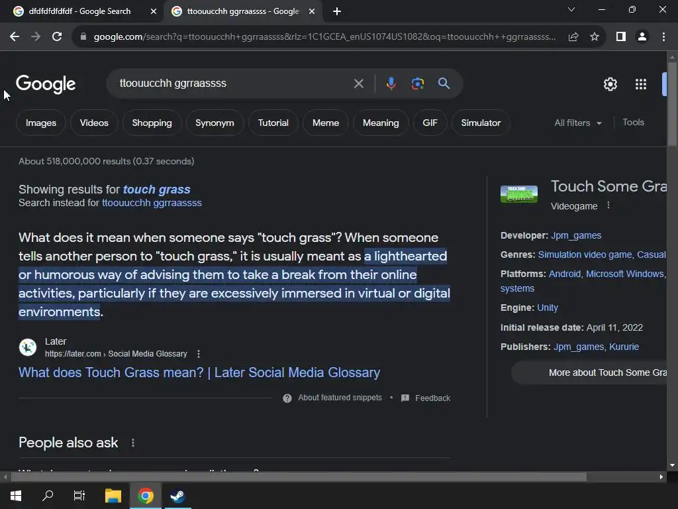
Task: Open the Kururie publisher link
Action: click(x=624, y=347)
